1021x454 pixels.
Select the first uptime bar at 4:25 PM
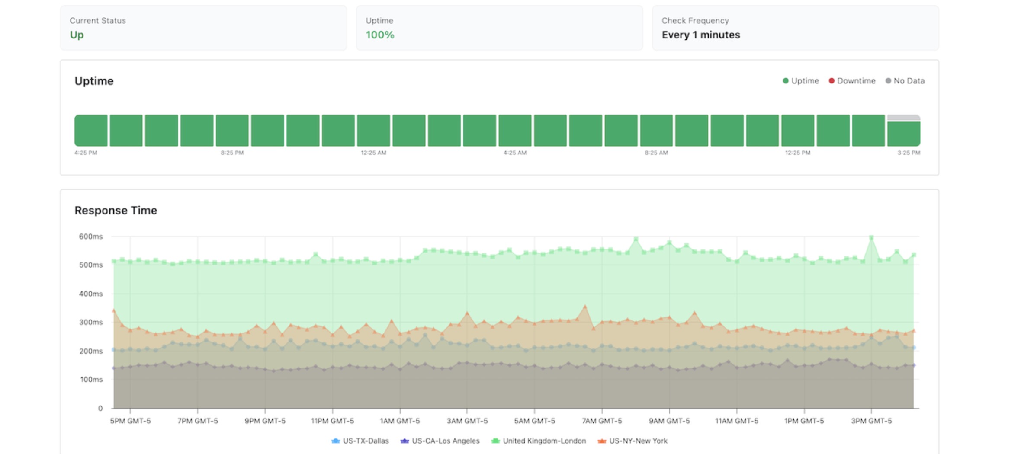tap(91, 131)
